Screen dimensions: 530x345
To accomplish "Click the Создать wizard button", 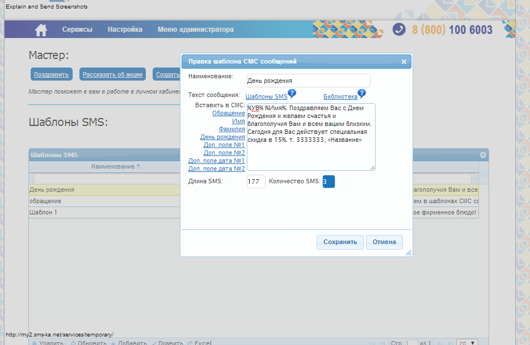I will [167, 74].
